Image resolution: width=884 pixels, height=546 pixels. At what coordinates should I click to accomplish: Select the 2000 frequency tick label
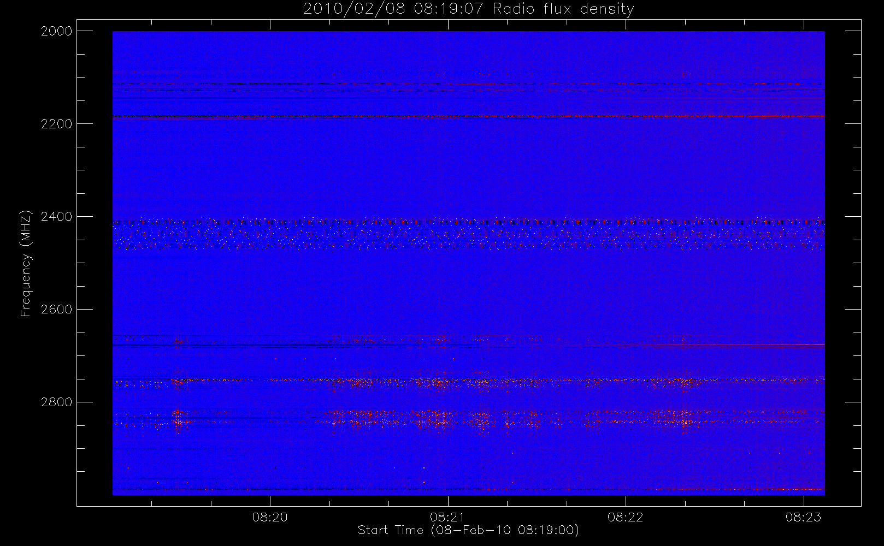click(x=57, y=31)
